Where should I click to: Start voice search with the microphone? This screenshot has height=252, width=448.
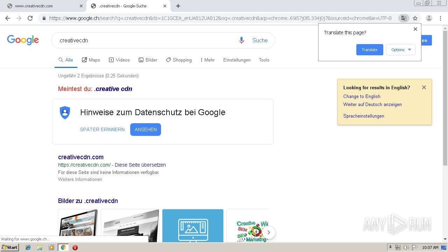click(241, 40)
